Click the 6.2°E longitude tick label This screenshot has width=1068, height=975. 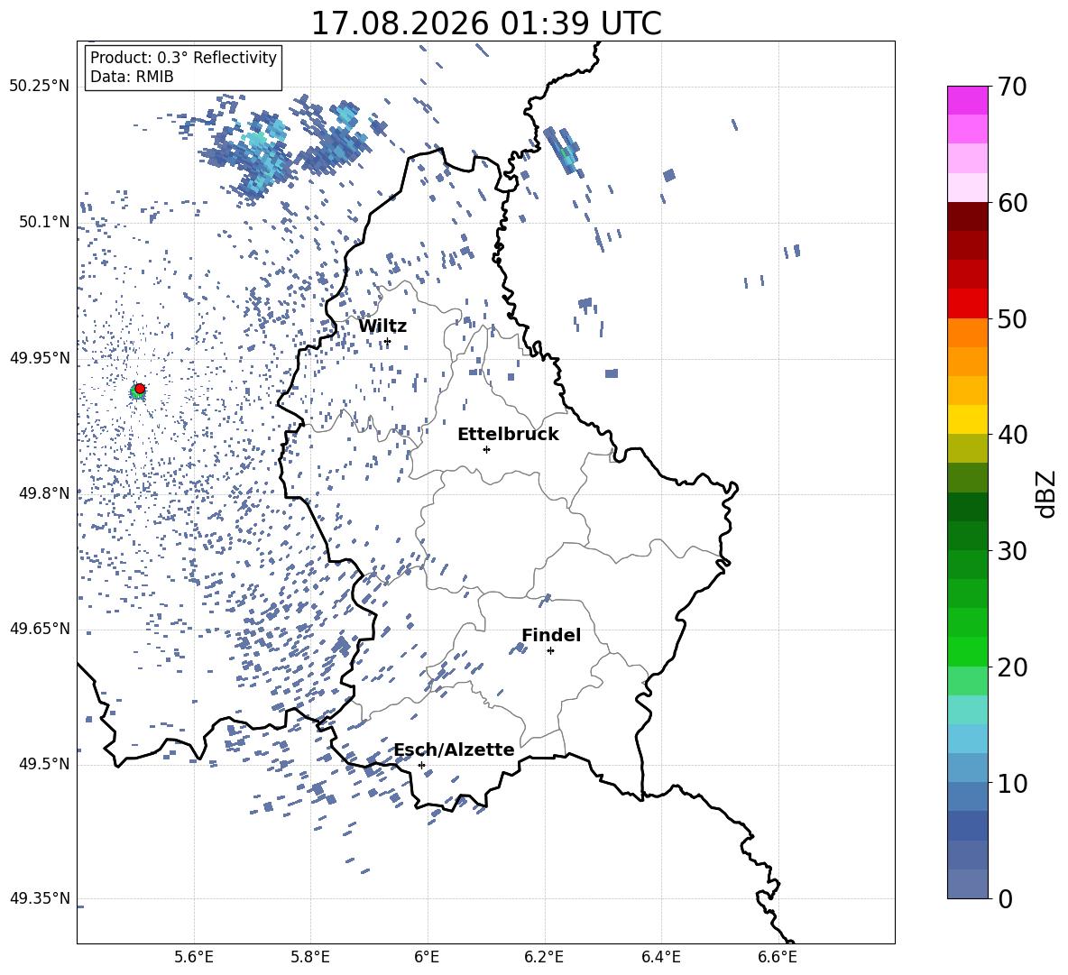click(544, 957)
